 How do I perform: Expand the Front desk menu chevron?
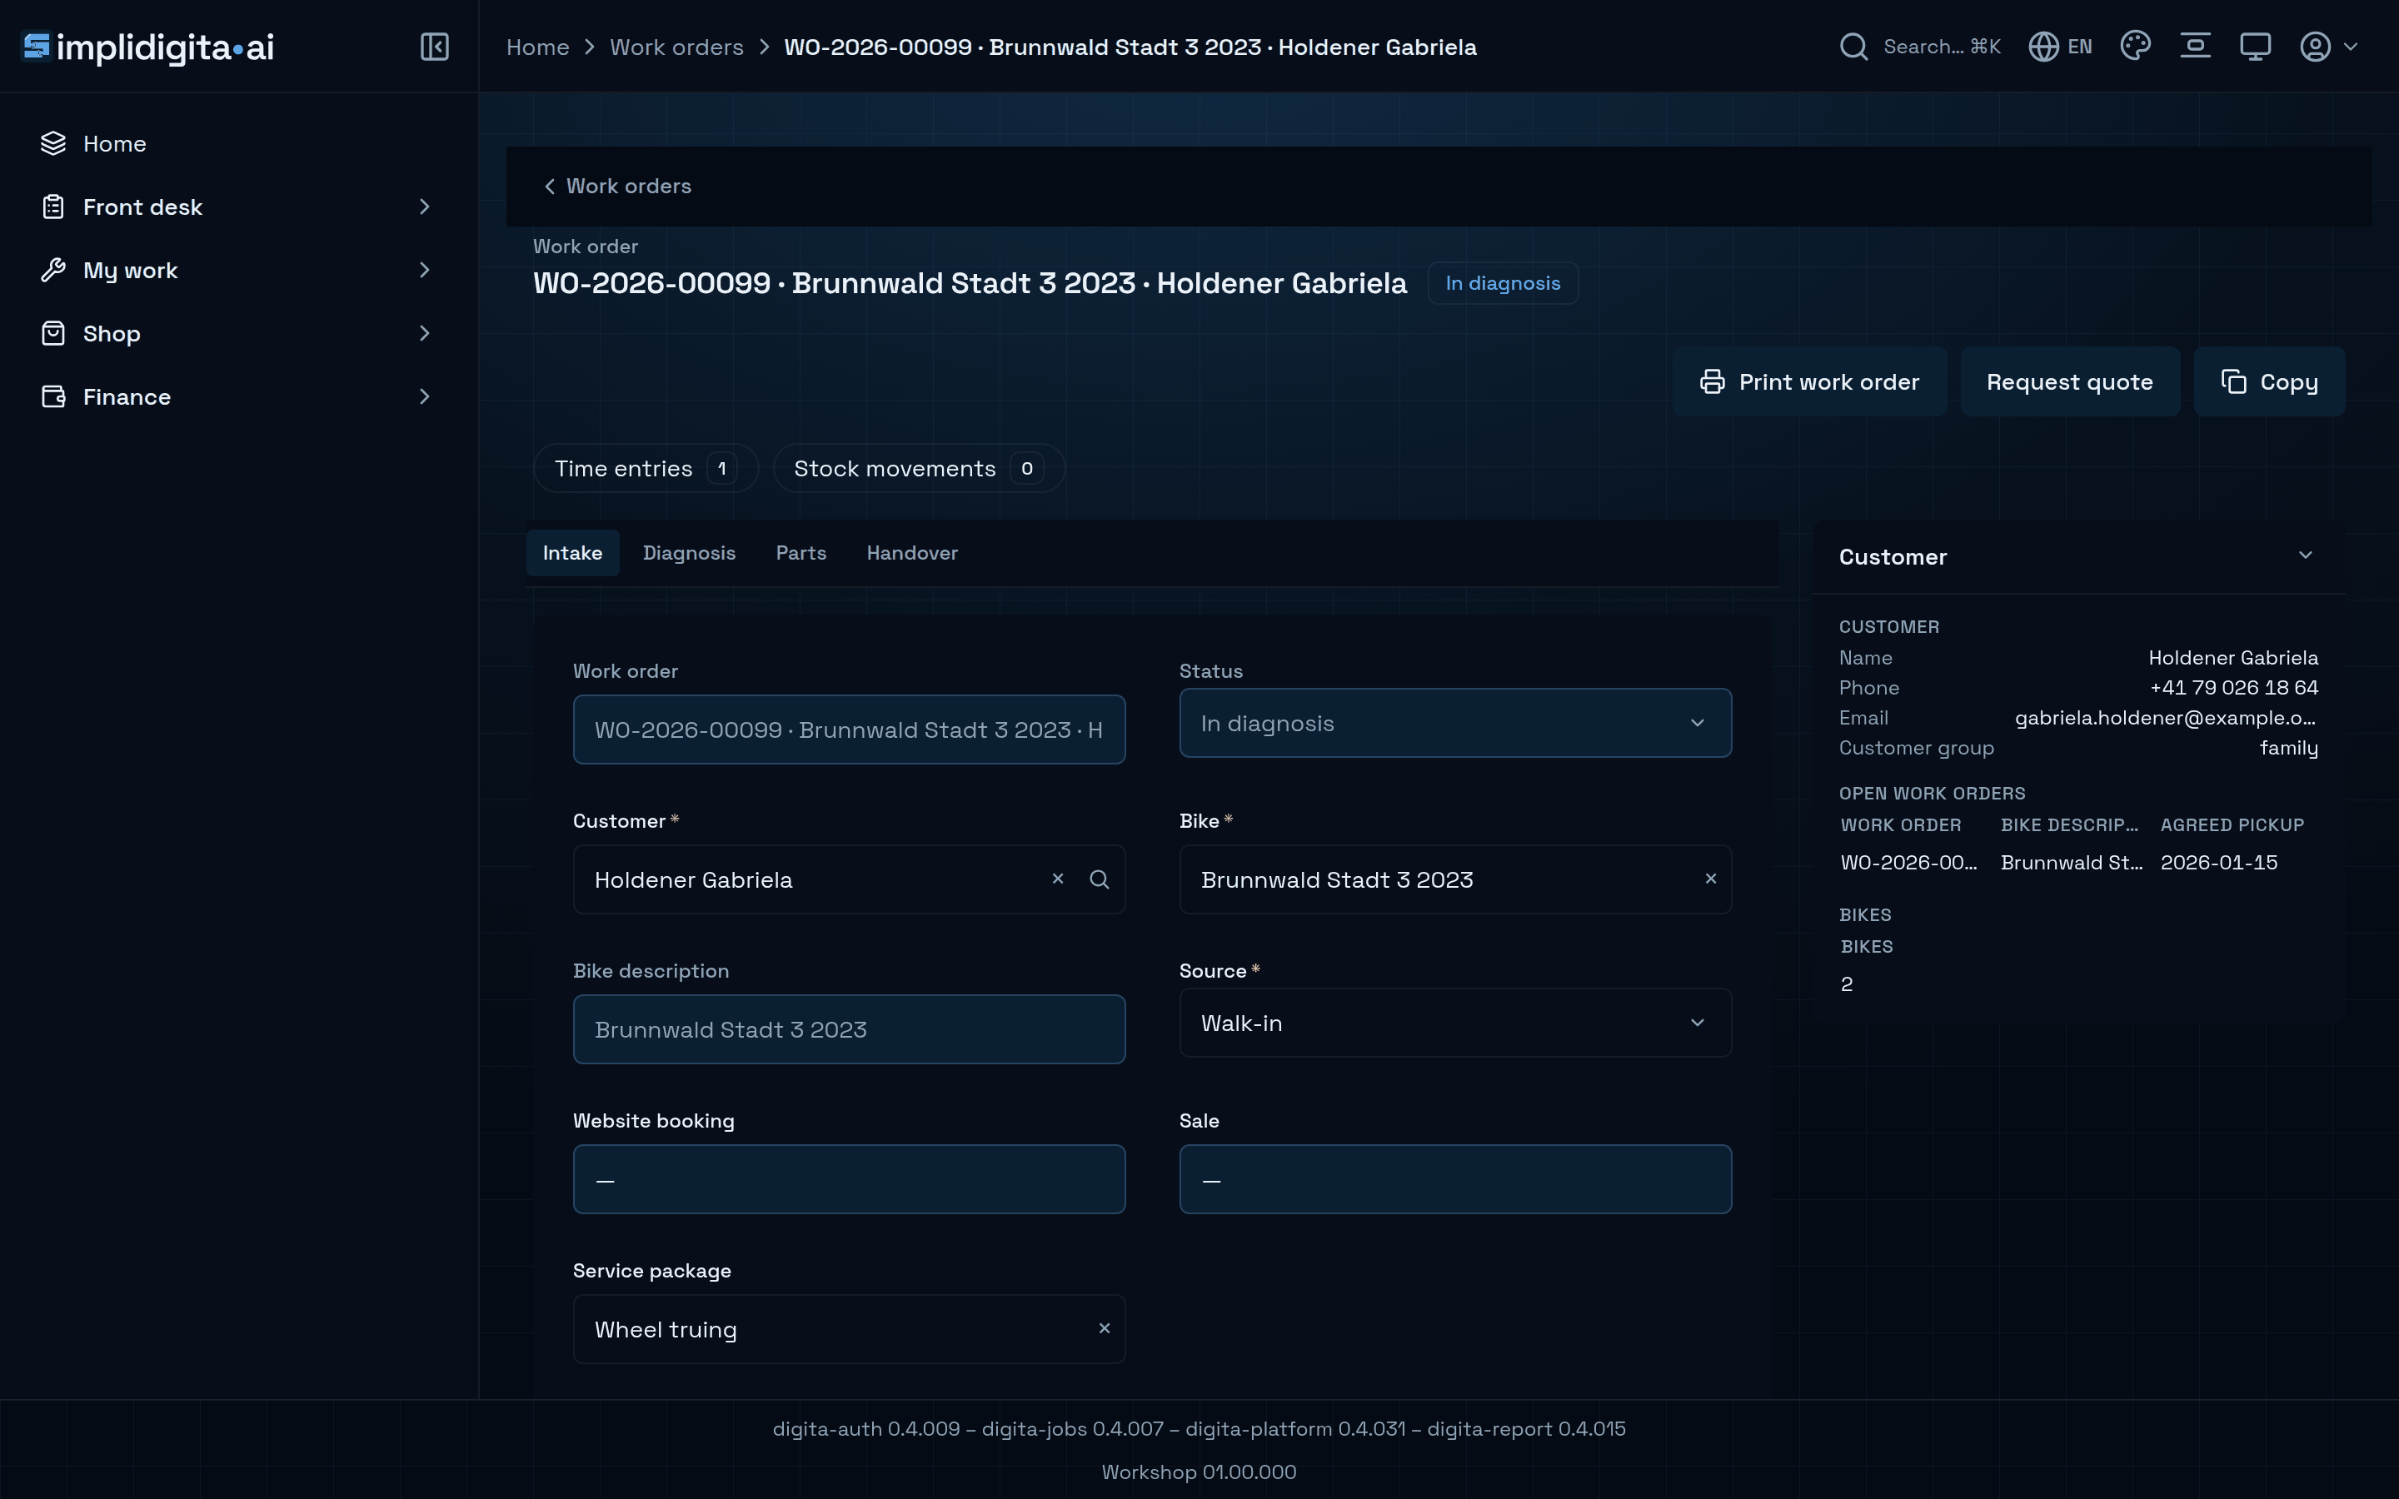coord(424,207)
